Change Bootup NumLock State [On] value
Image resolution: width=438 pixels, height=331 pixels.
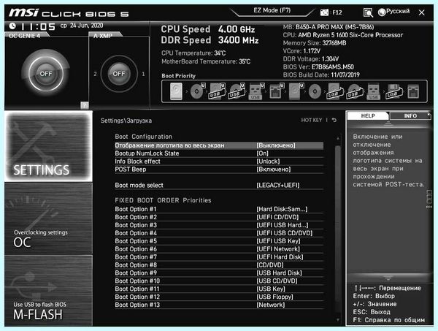tap(262, 153)
